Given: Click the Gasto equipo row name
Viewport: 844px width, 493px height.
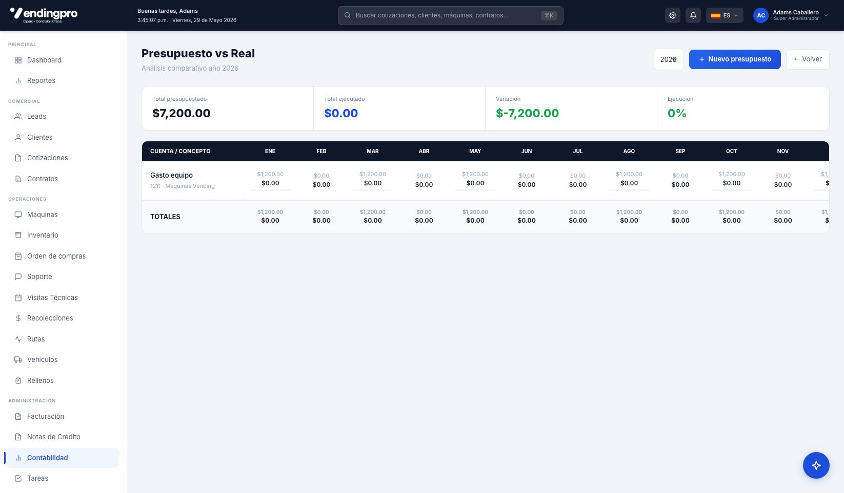Looking at the screenshot, I should pos(171,175).
